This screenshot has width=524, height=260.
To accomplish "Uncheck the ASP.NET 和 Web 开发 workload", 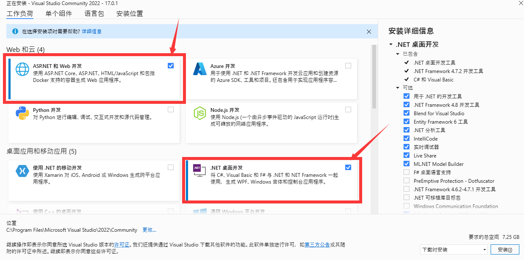I will 170,65.
